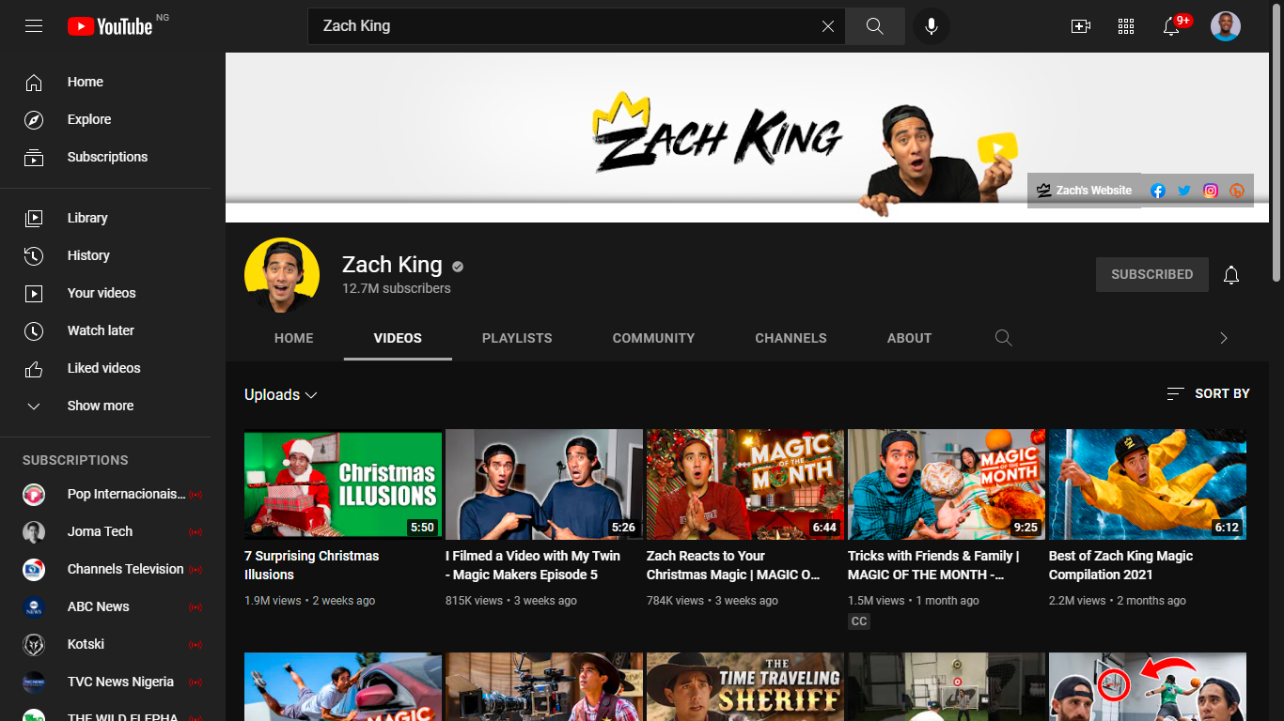Open Zach's Website banner link
This screenshot has height=721, width=1284.
point(1085,191)
